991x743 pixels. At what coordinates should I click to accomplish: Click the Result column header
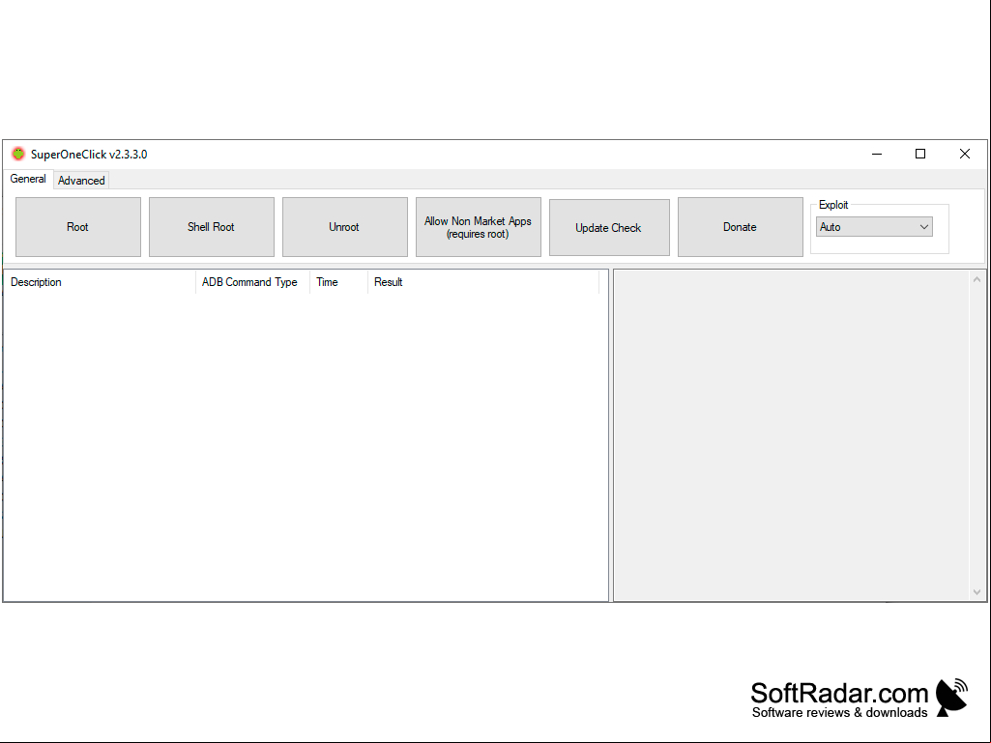(x=483, y=282)
